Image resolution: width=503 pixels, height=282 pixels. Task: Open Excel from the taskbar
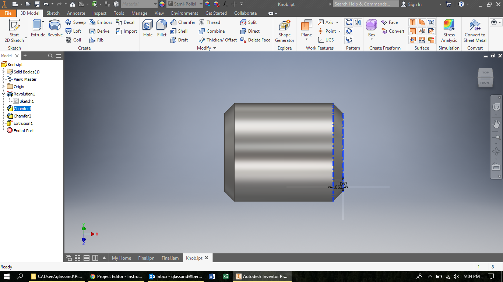point(226,276)
